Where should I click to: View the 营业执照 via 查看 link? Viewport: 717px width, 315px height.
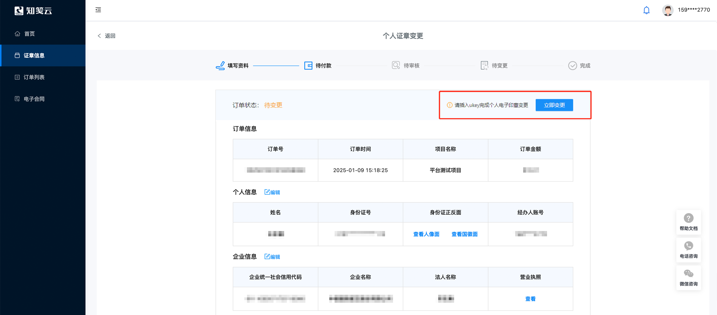click(x=530, y=299)
